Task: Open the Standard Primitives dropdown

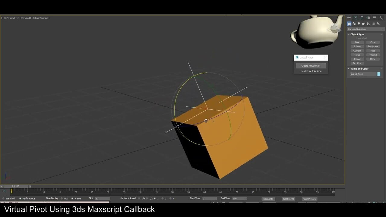Action: 365,29
